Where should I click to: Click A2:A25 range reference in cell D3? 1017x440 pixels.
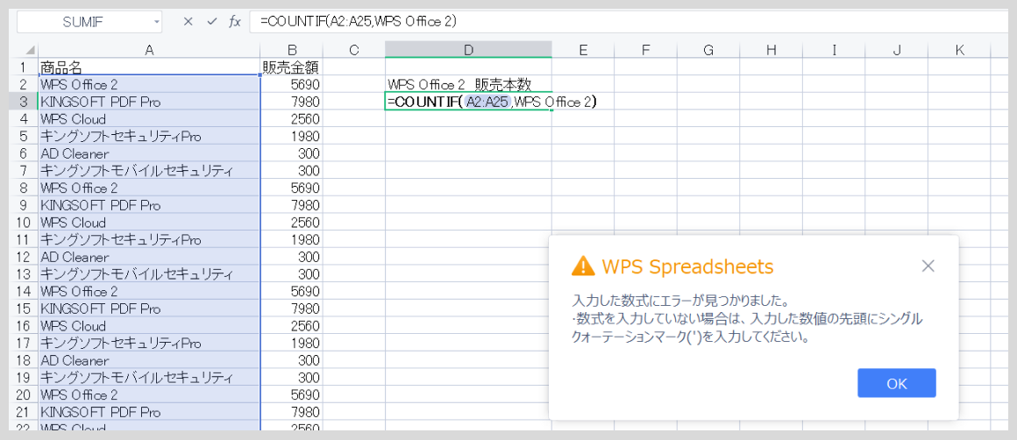tap(487, 102)
